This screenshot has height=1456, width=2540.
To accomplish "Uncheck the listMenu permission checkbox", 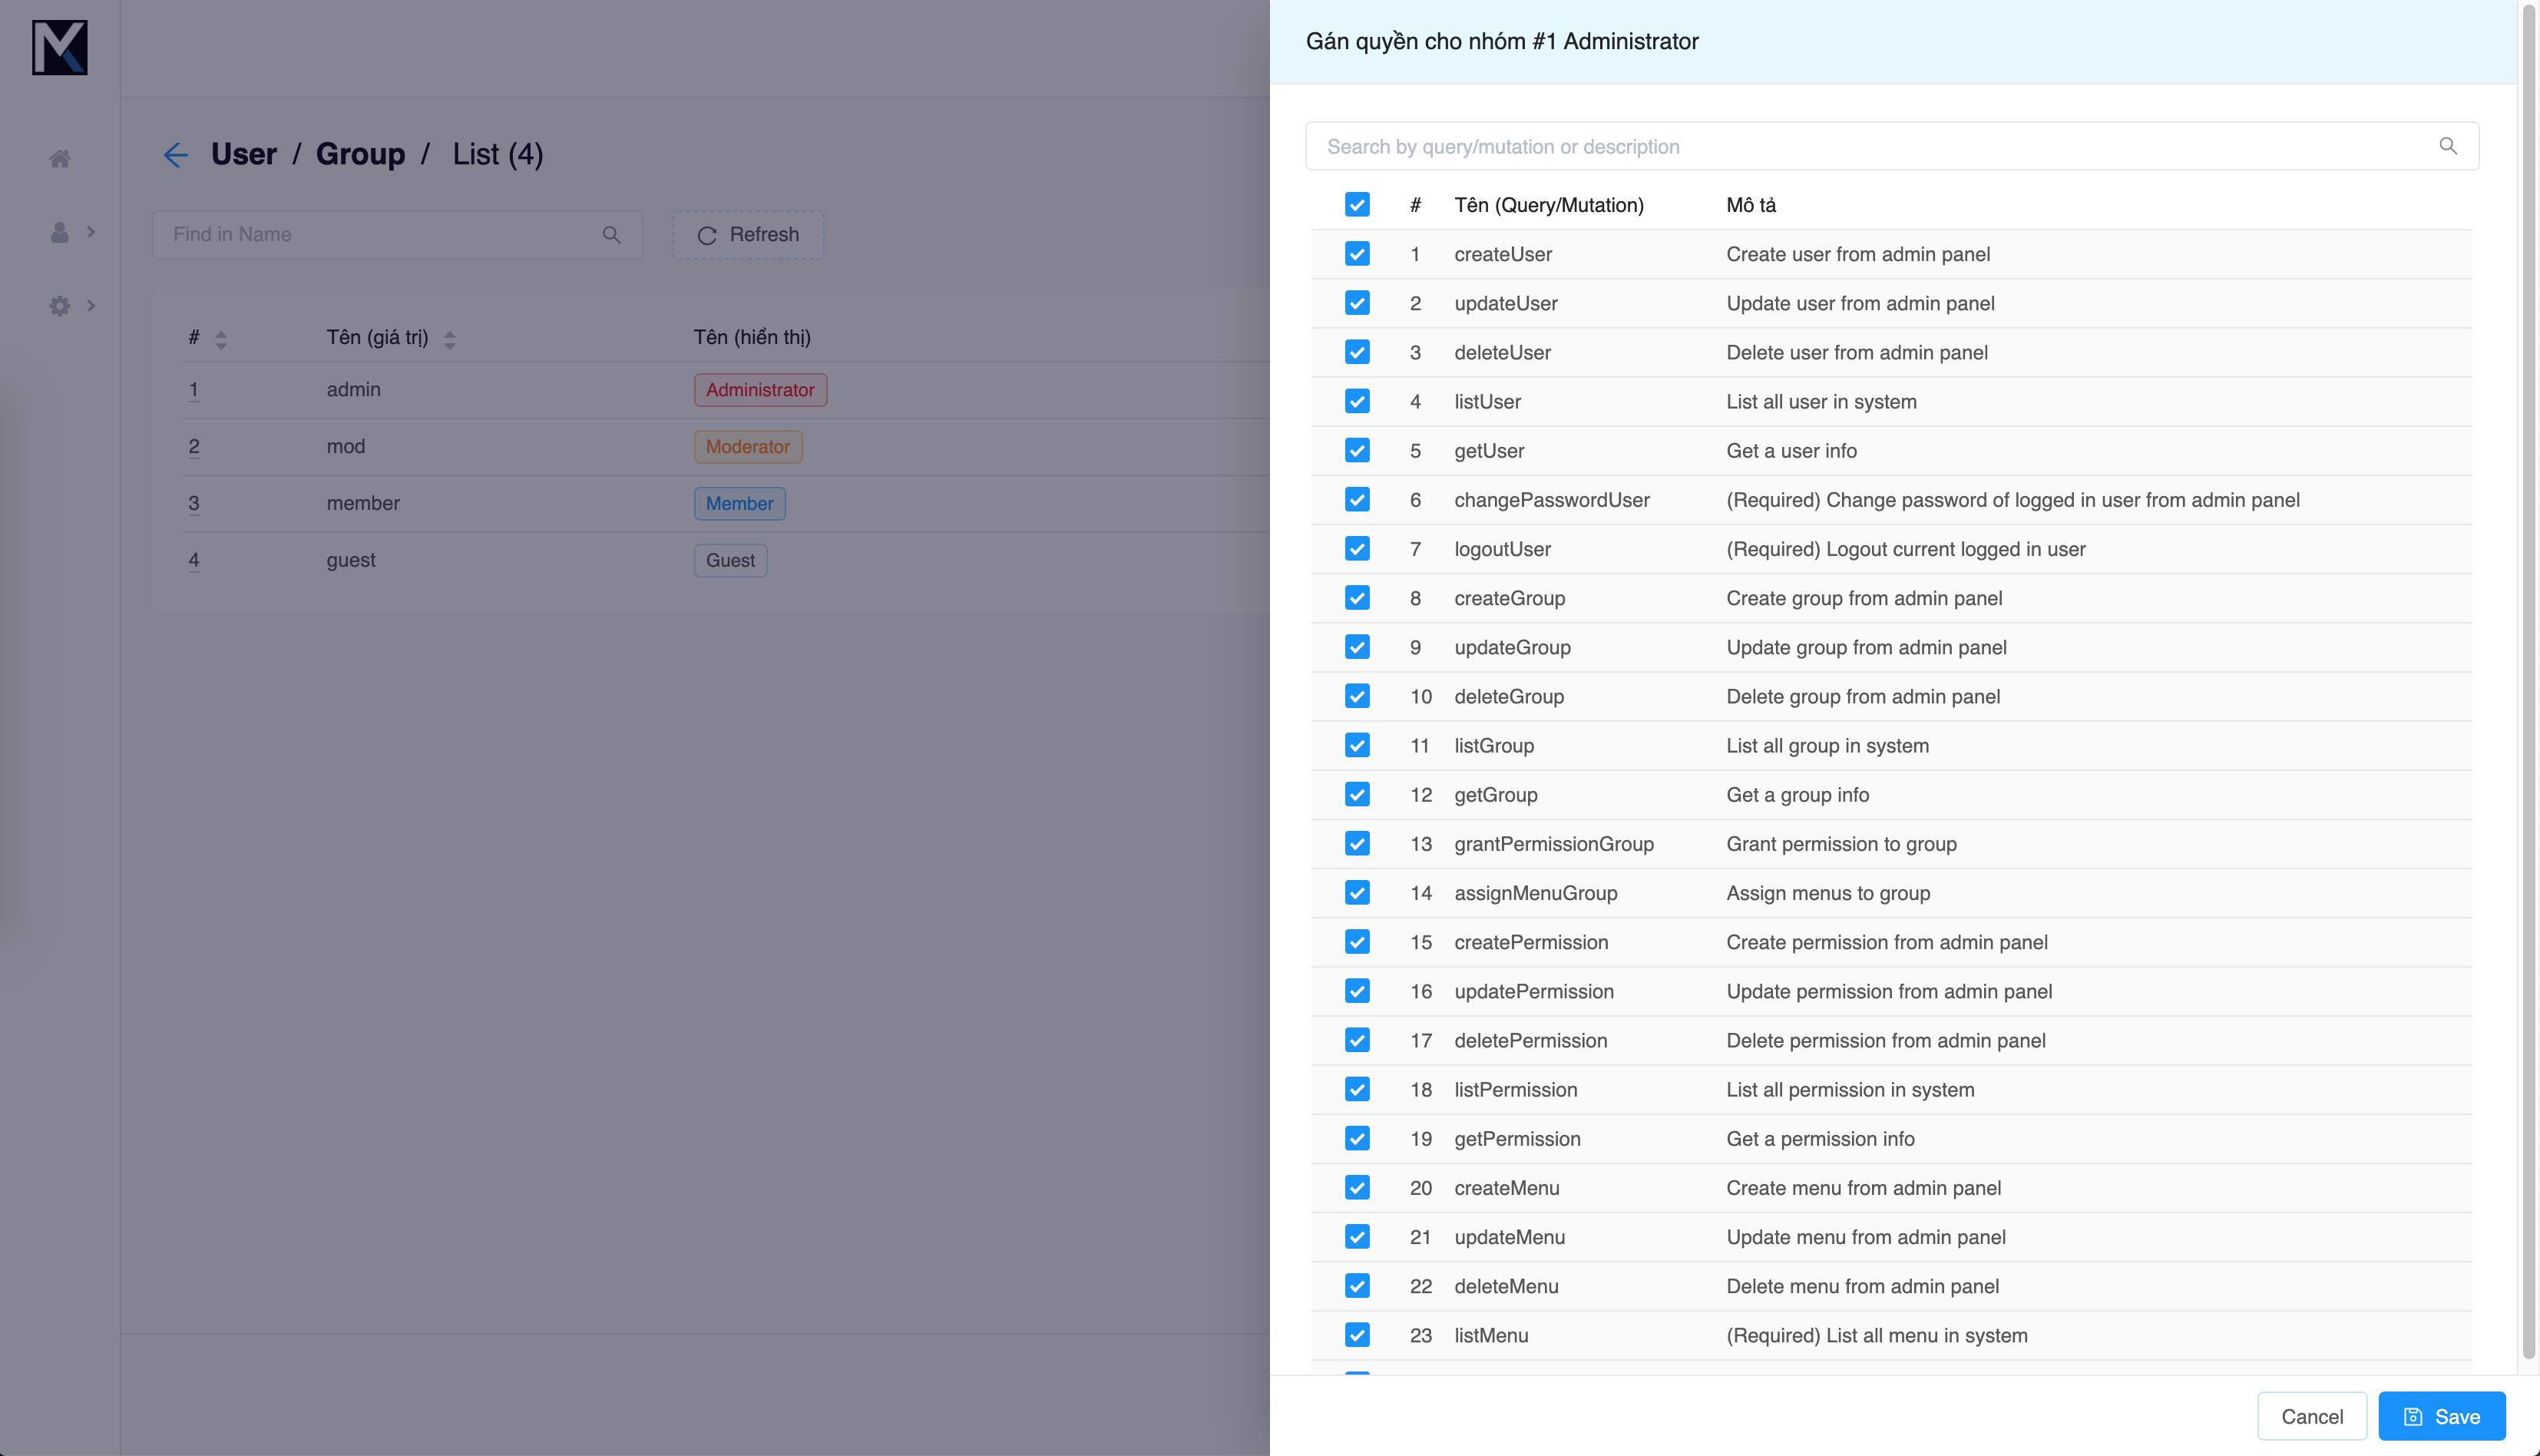I will [1357, 1335].
